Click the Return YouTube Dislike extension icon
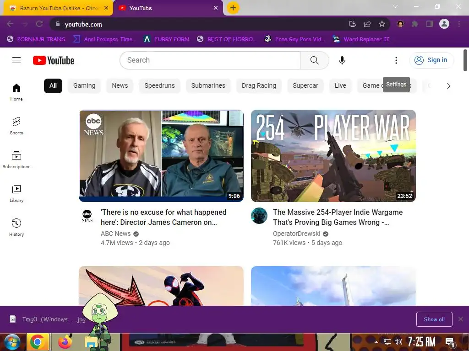This screenshot has height=351, width=469. 400,24
